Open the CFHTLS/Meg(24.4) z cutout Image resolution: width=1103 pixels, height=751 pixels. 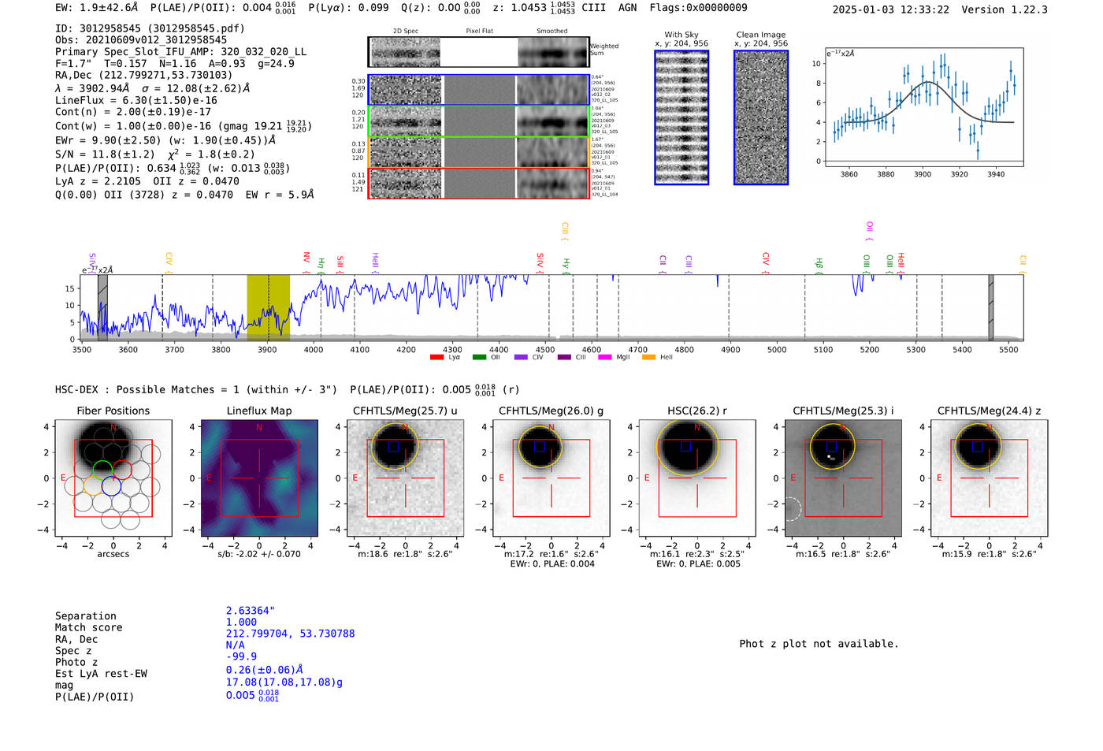[990, 478]
